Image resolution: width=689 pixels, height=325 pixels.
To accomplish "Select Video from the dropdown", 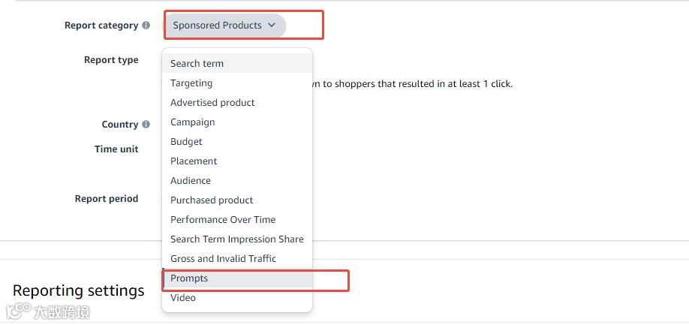I will coord(183,298).
